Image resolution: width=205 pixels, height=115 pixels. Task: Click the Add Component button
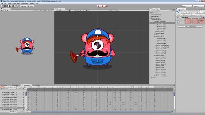point(190,27)
